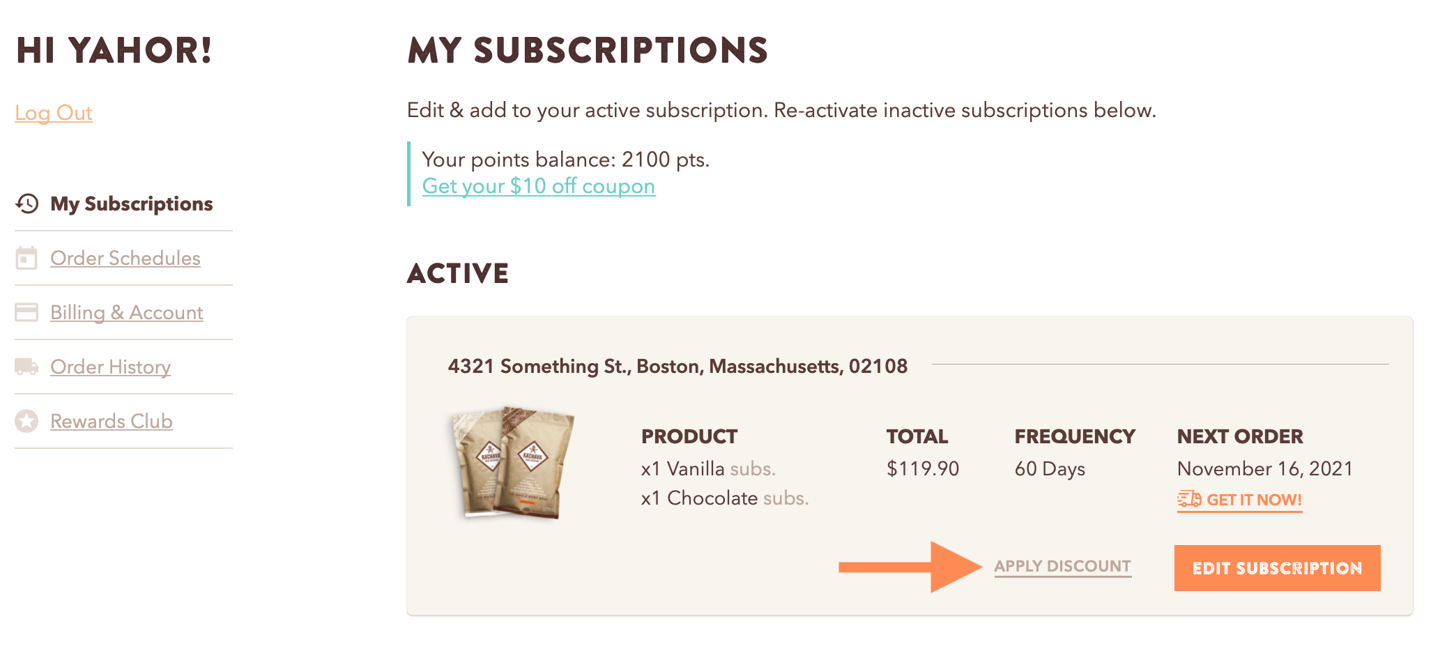Click the product pouches thumbnail image
Viewport: 1440px width, 651px height.
(x=513, y=463)
